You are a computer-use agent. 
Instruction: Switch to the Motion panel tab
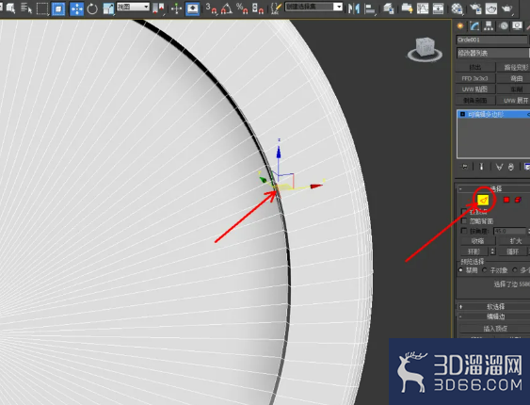[x=504, y=26]
